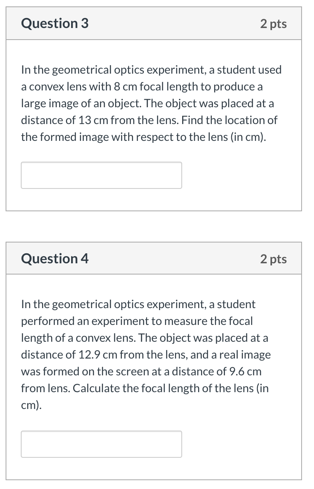The width and height of the screenshot is (314, 489).
Task: Click the Question 3 title text
Action: click(55, 24)
